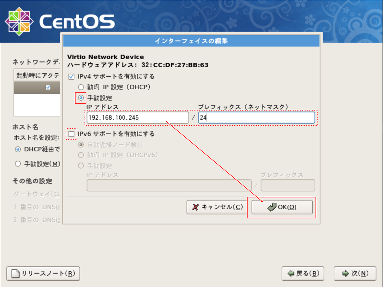Select manual IPv4 configuration radio button
The image size is (383, 287).
[81, 98]
